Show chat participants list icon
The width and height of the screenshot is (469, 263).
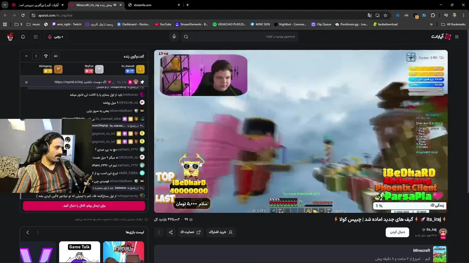[56, 56]
